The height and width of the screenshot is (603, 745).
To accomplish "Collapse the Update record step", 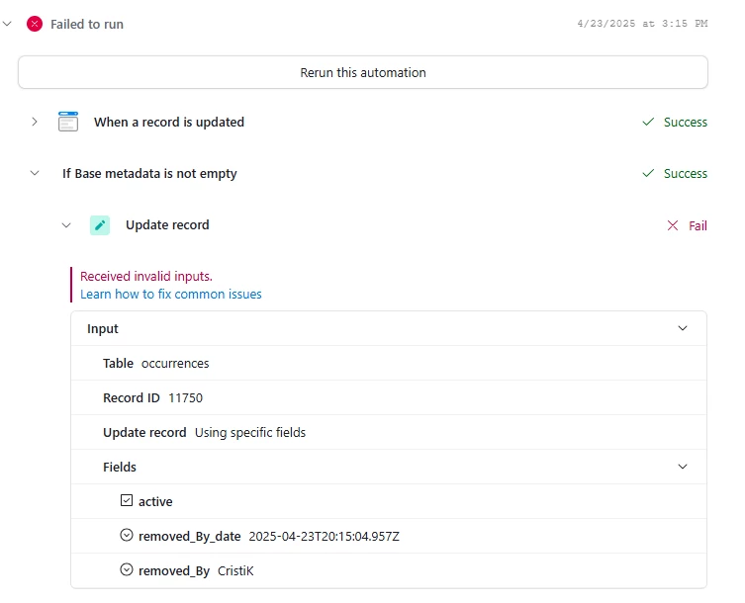I will [x=66, y=225].
